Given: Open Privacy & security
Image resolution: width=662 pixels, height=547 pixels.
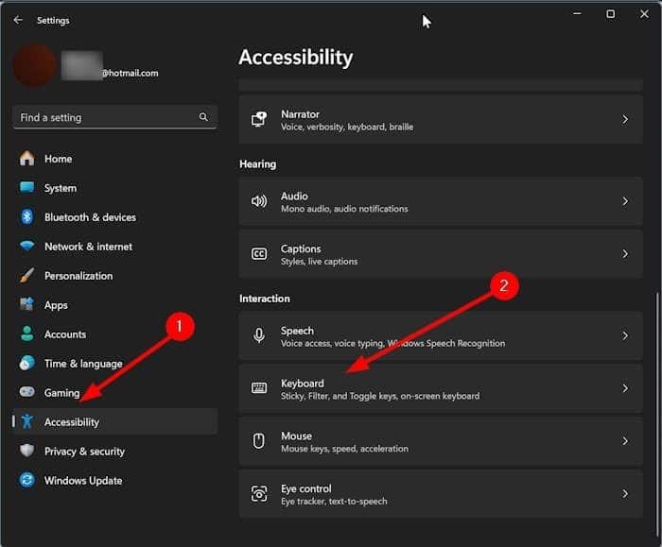Looking at the screenshot, I should tap(114, 451).
